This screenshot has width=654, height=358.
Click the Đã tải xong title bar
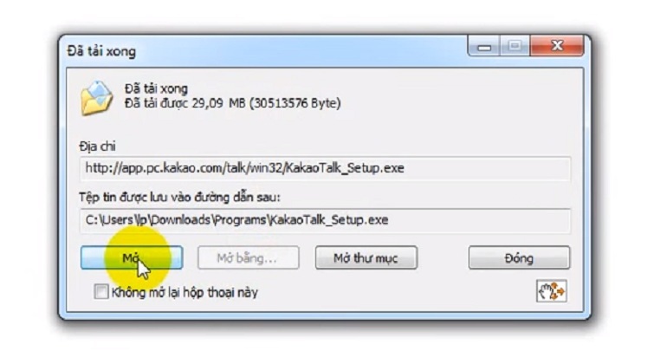pos(267,51)
